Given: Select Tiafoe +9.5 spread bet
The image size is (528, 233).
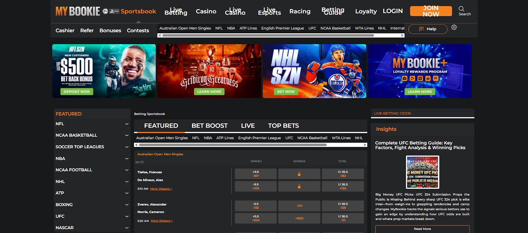Looking at the screenshot, I should click(256, 174).
